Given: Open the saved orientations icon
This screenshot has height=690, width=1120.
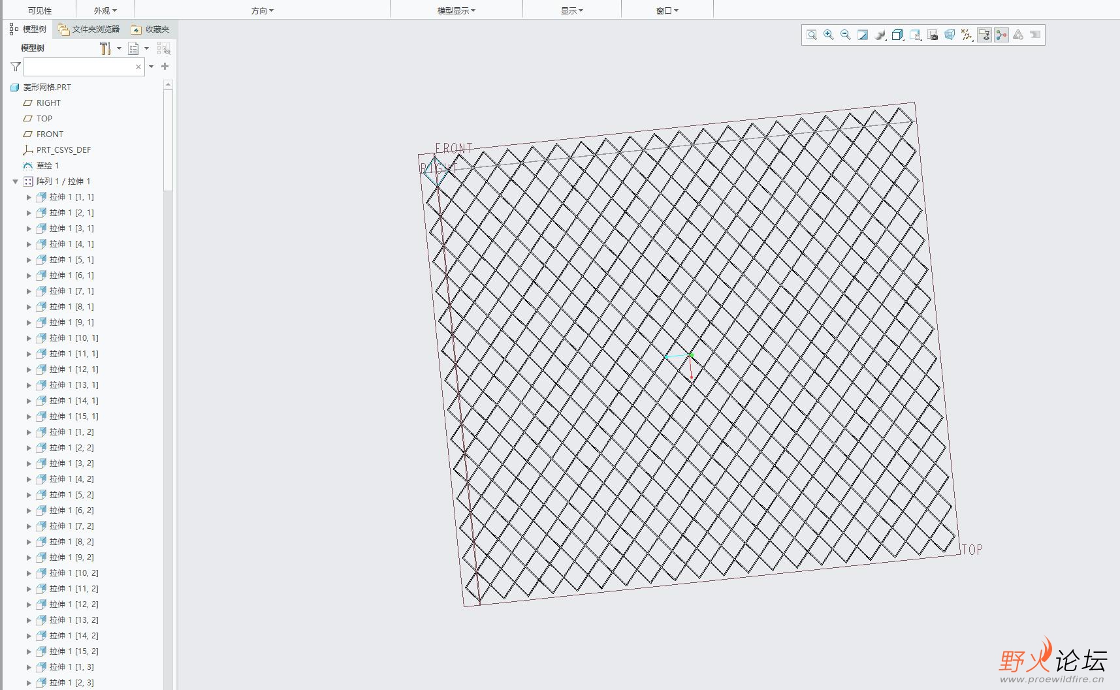Looking at the screenshot, I should click(915, 35).
